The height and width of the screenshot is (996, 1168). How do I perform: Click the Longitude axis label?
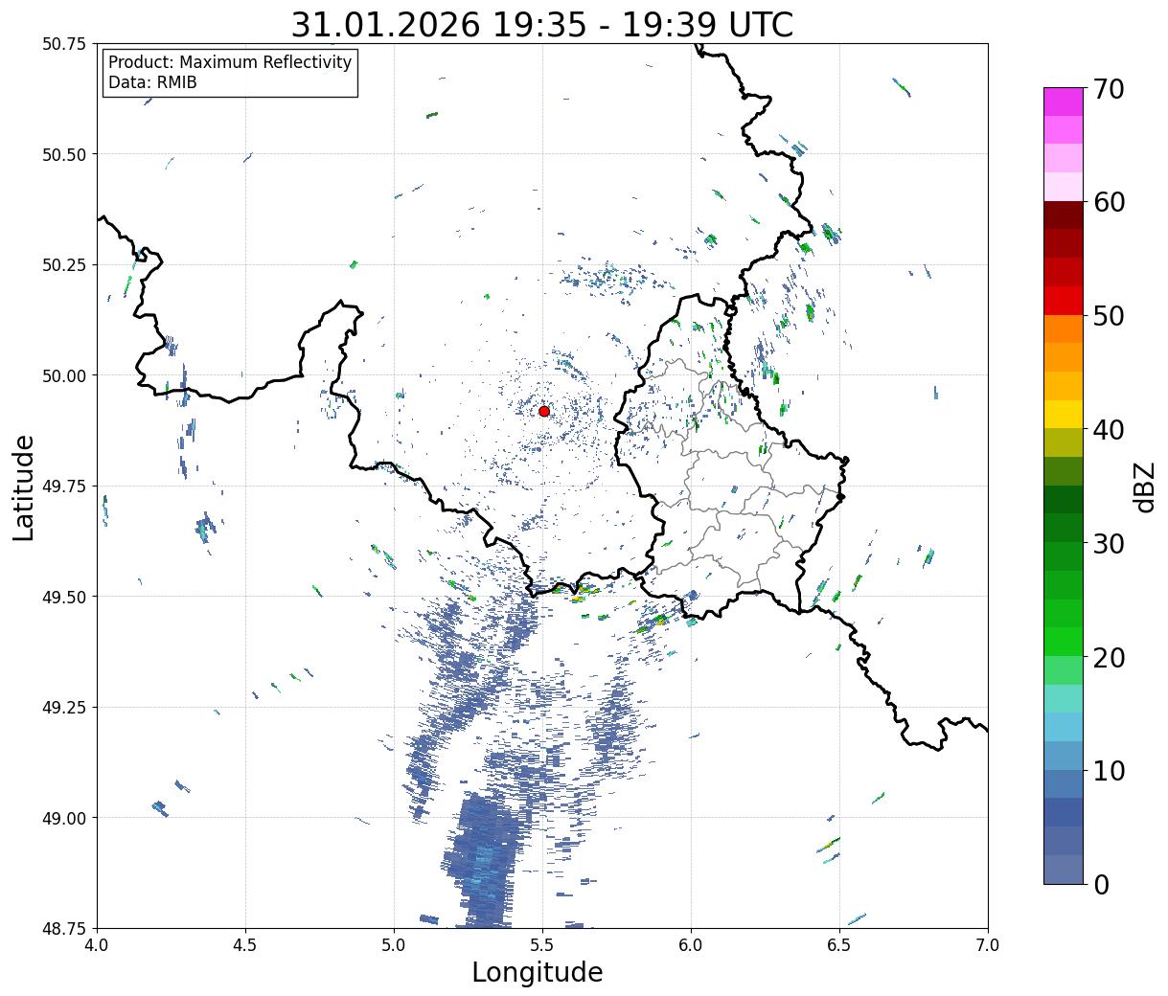tap(538, 972)
